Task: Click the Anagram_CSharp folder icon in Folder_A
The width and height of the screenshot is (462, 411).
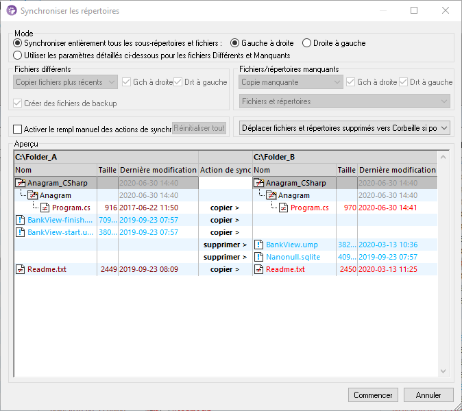Action: pyautogui.click(x=21, y=183)
